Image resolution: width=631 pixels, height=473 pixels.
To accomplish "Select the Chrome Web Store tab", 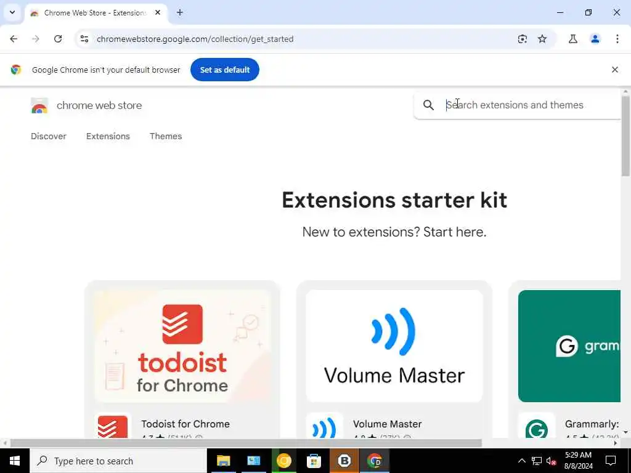I will pos(97,13).
